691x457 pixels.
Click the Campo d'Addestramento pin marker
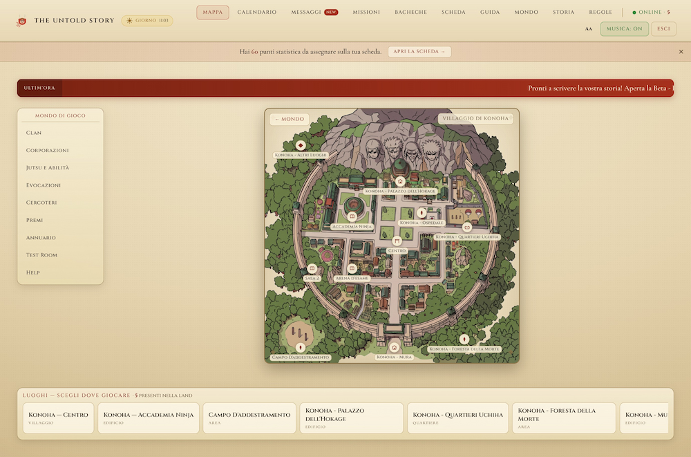coord(301,348)
